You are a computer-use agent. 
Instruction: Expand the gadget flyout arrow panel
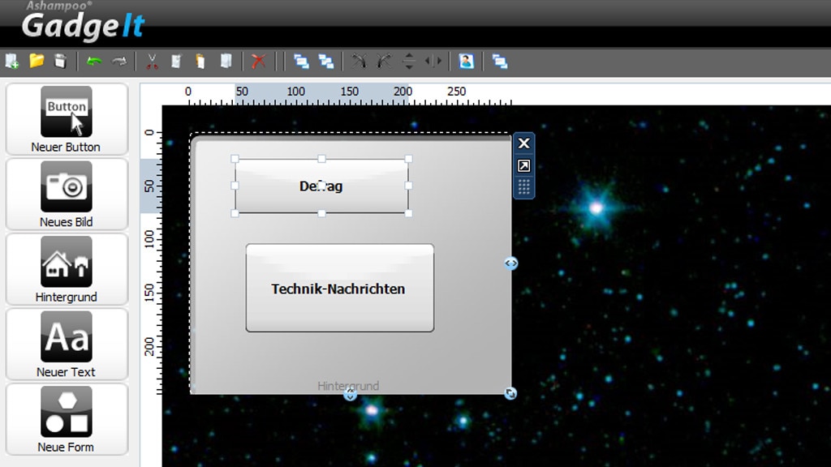[x=524, y=165]
